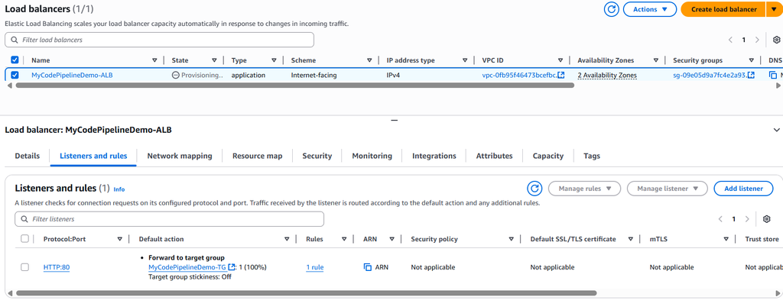783x300 pixels.
Task: Sort load balancers by Name column
Action: pyautogui.click(x=154, y=60)
